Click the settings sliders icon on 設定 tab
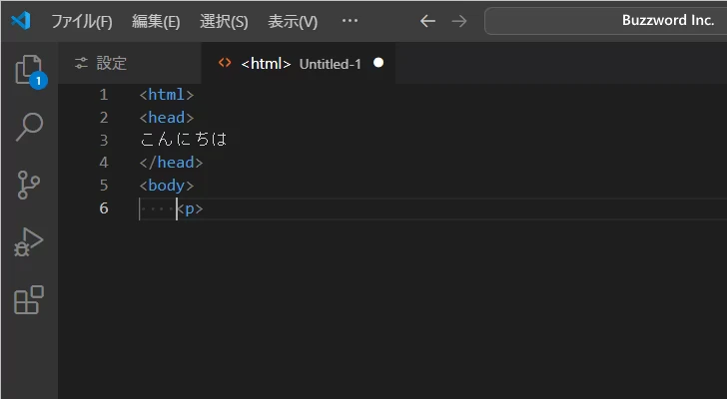 pos(81,64)
